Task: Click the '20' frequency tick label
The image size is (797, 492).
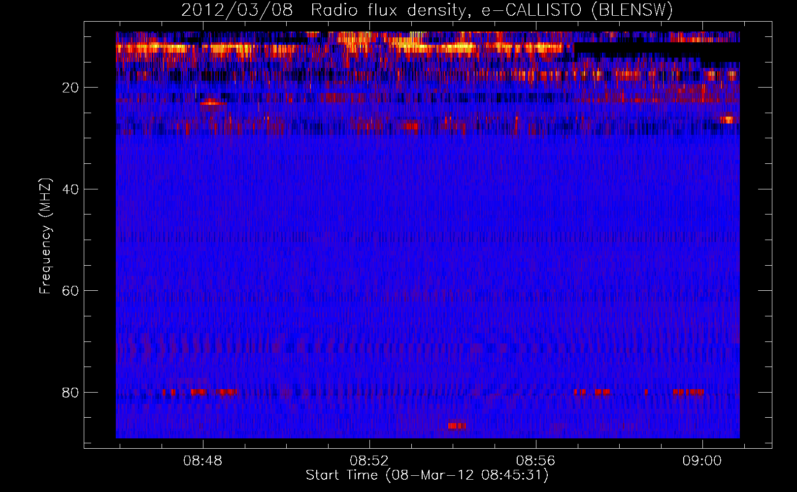Action: click(x=70, y=88)
